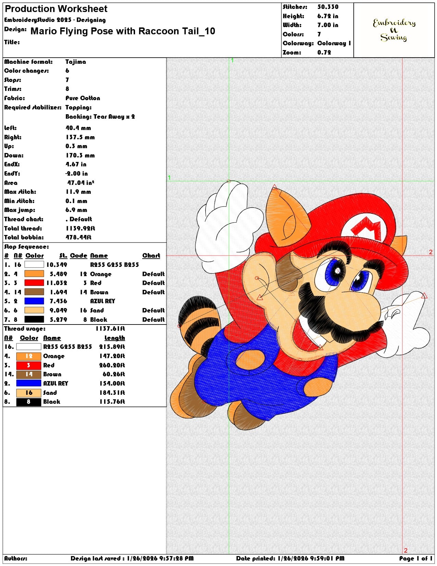Click stitch count 9,049 for Sand
Image resolution: width=437 pixels, height=566 pixels.
click(58, 310)
